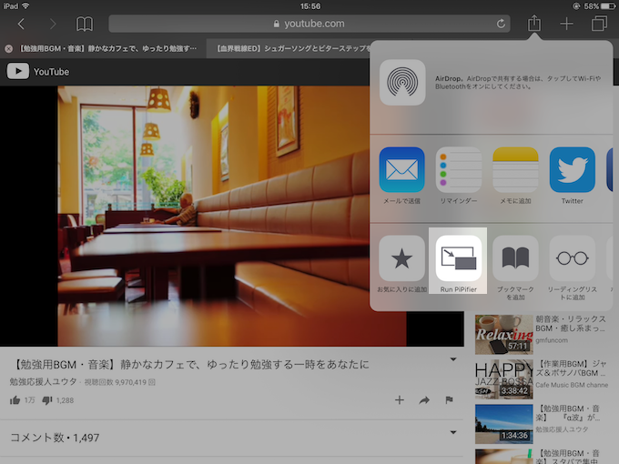Open a new tab with the plus icon
Image resolution: width=619 pixels, height=464 pixels.
566,24
